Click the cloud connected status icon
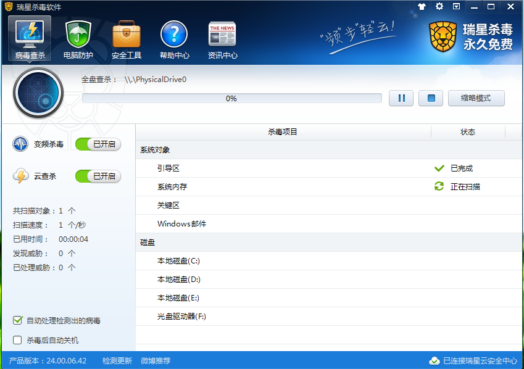 point(435,360)
